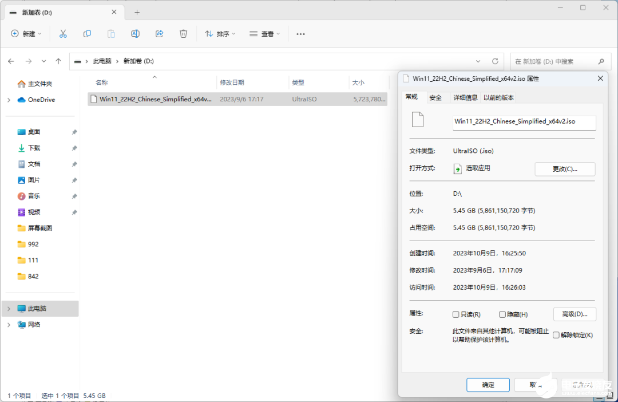Click the Delete trash icon
Image resolution: width=618 pixels, height=402 pixels.
[183, 34]
